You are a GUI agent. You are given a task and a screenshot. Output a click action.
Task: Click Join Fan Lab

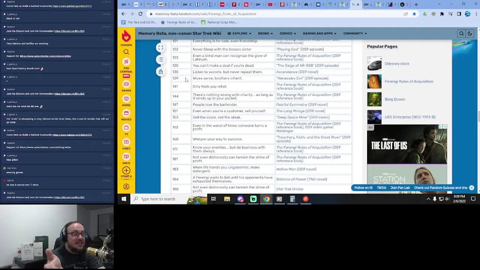400,188
